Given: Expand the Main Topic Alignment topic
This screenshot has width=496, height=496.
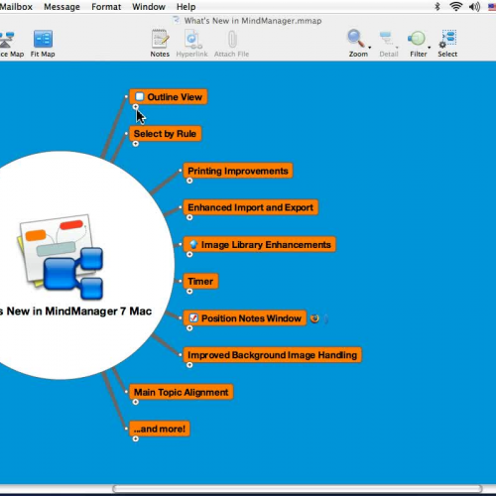Looking at the screenshot, I should pos(135,402).
